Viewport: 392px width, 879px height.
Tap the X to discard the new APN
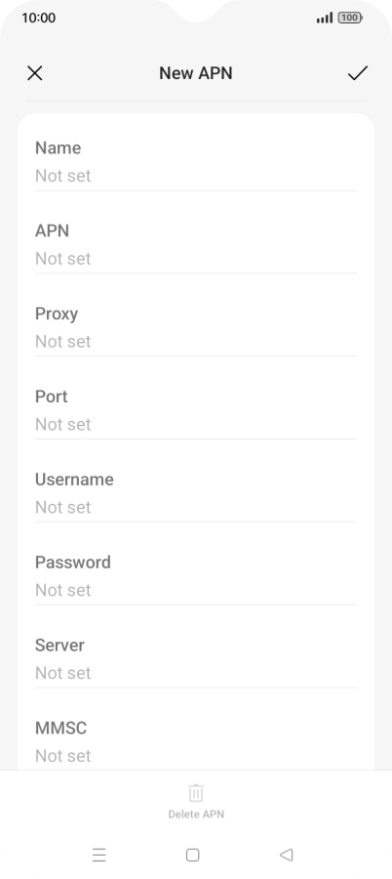tap(35, 73)
